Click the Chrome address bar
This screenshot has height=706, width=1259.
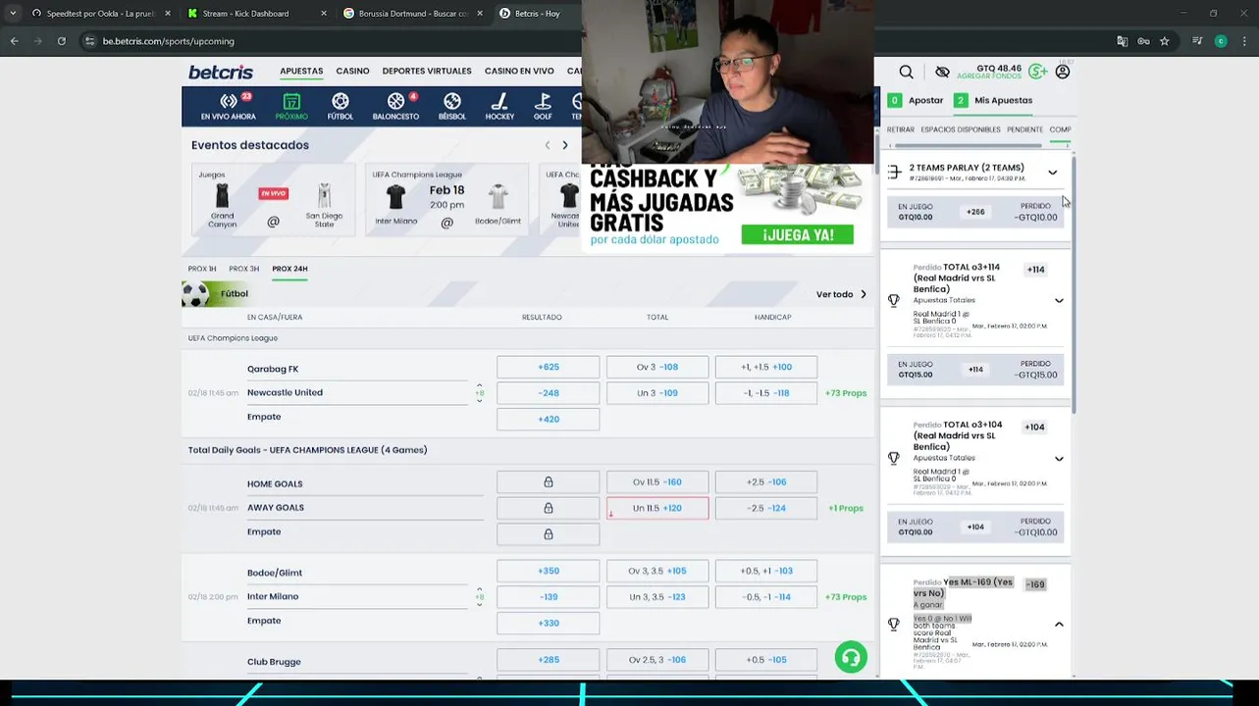(x=589, y=41)
